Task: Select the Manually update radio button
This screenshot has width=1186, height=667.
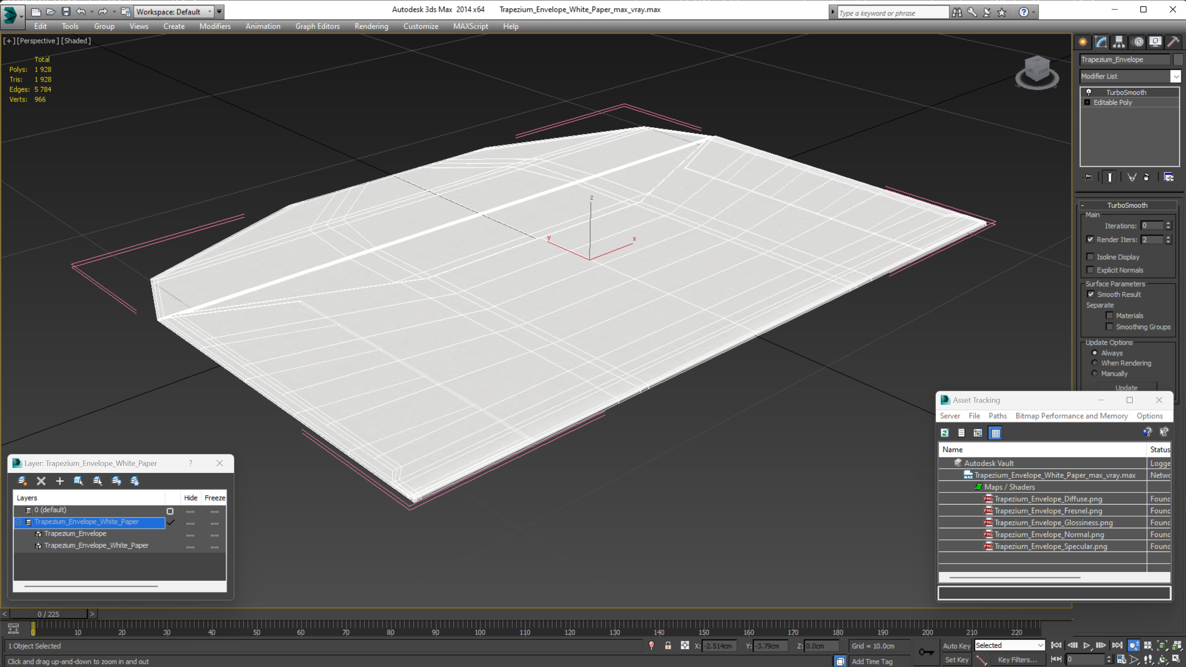Action: (x=1095, y=373)
